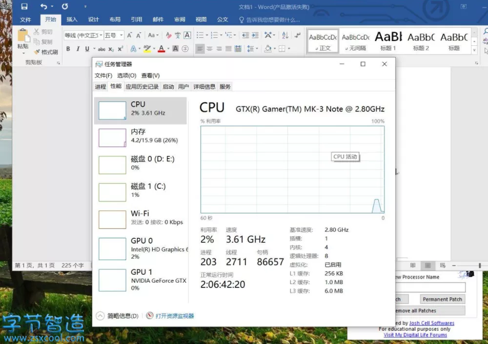Switch to the 进程 tab
The width and height of the screenshot is (488, 344).
101,87
